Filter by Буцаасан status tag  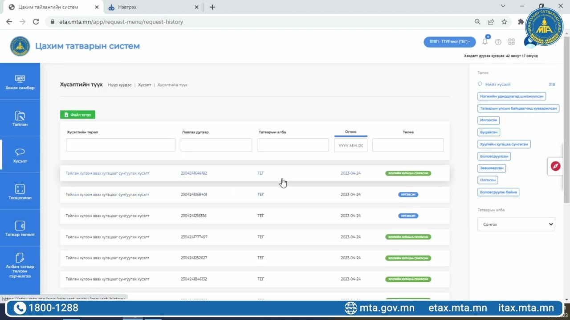pyautogui.click(x=489, y=132)
